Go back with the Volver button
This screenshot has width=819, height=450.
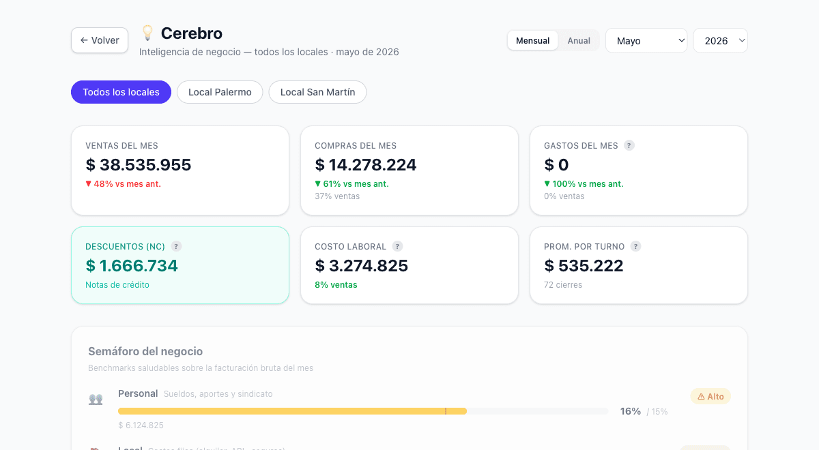click(100, 40)
